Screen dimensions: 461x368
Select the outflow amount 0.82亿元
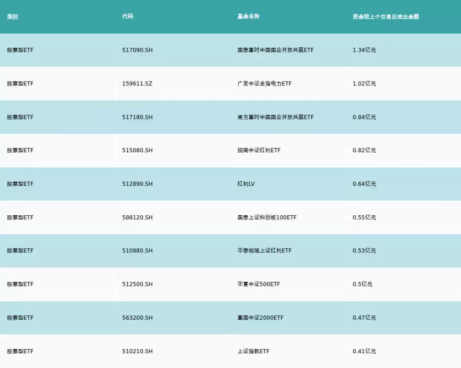[364, 150]
